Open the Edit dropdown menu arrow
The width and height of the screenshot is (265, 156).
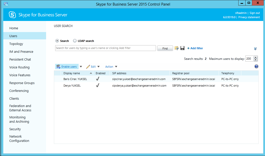[x=98, y=67]
